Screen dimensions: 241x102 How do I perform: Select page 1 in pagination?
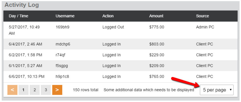click(24, 90)
